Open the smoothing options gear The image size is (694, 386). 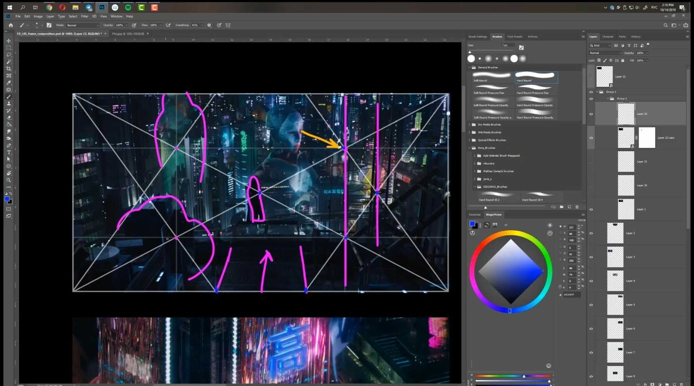[x=209, y=25]
